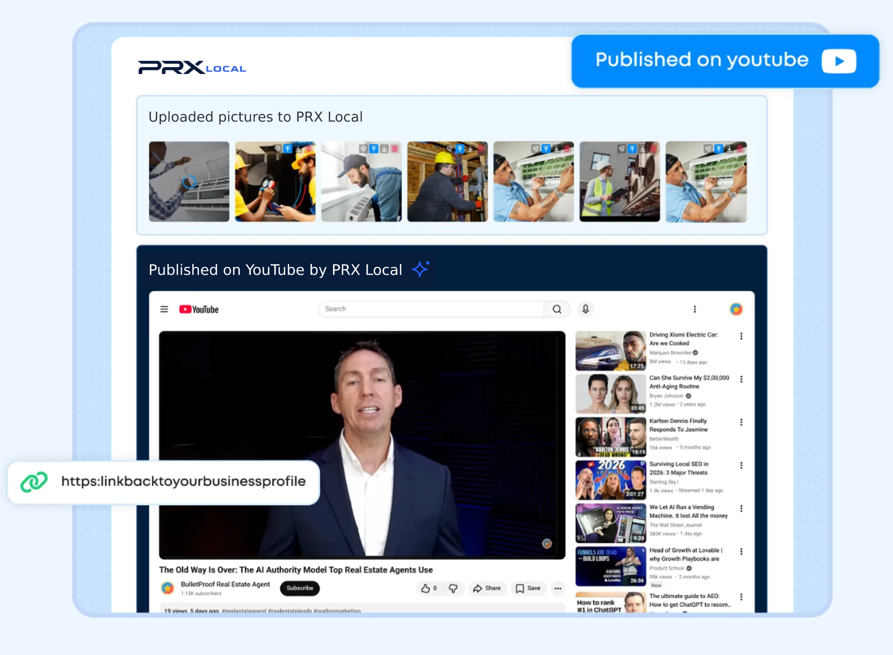Click upload icon on last AC filter picture
The height and width of the screenshot is (655, 893).
(719, 149)
